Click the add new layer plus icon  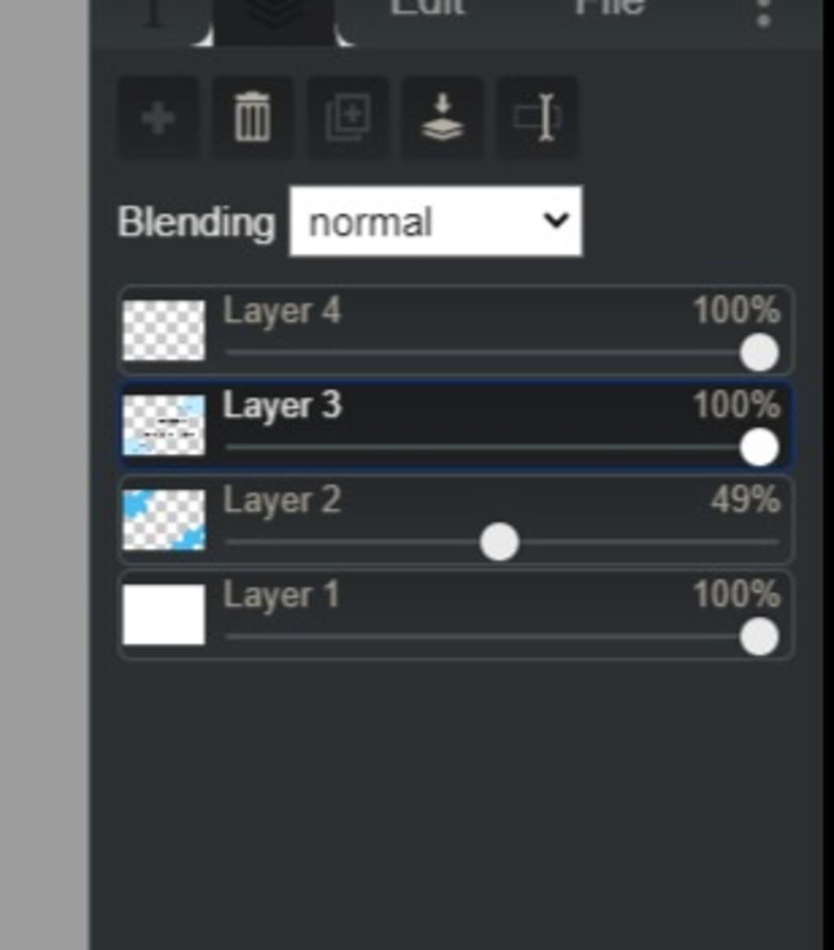[158, 117]
